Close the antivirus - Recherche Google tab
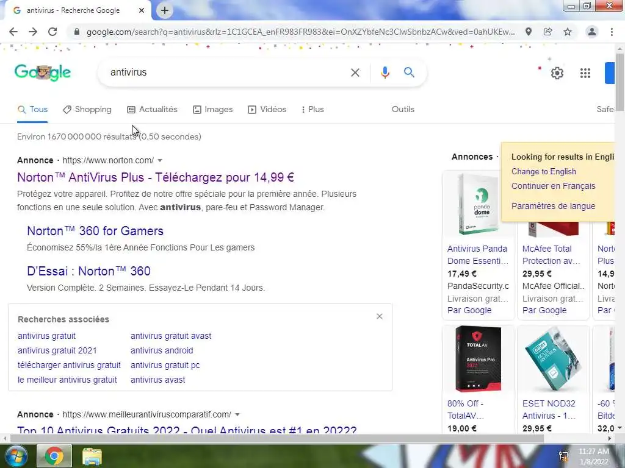Screen dimensions: 625x468 pos(142,10)
